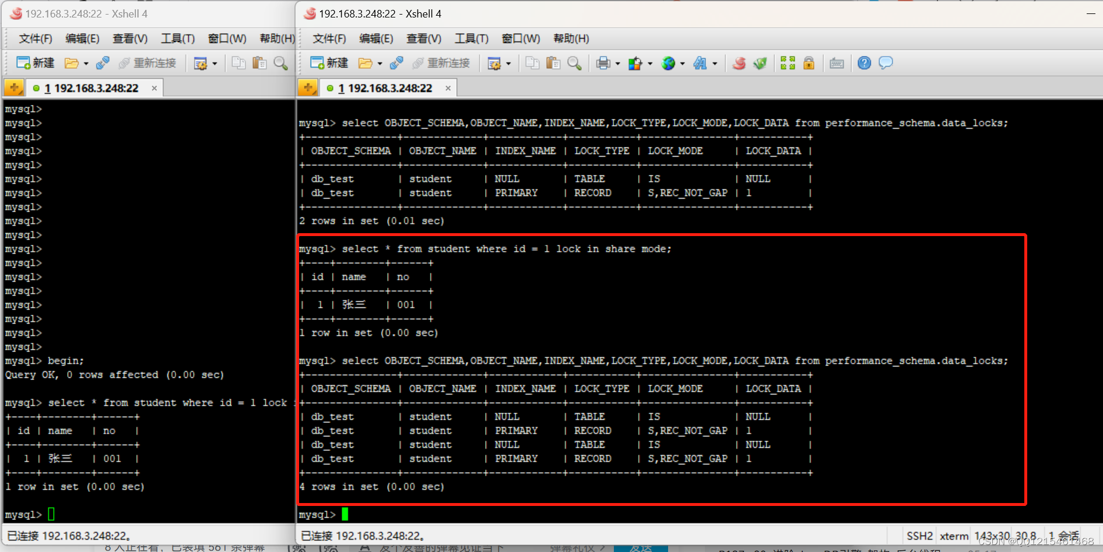
Task: Click mysql prompt cursor in left terminal
Action: click(51, 514)
